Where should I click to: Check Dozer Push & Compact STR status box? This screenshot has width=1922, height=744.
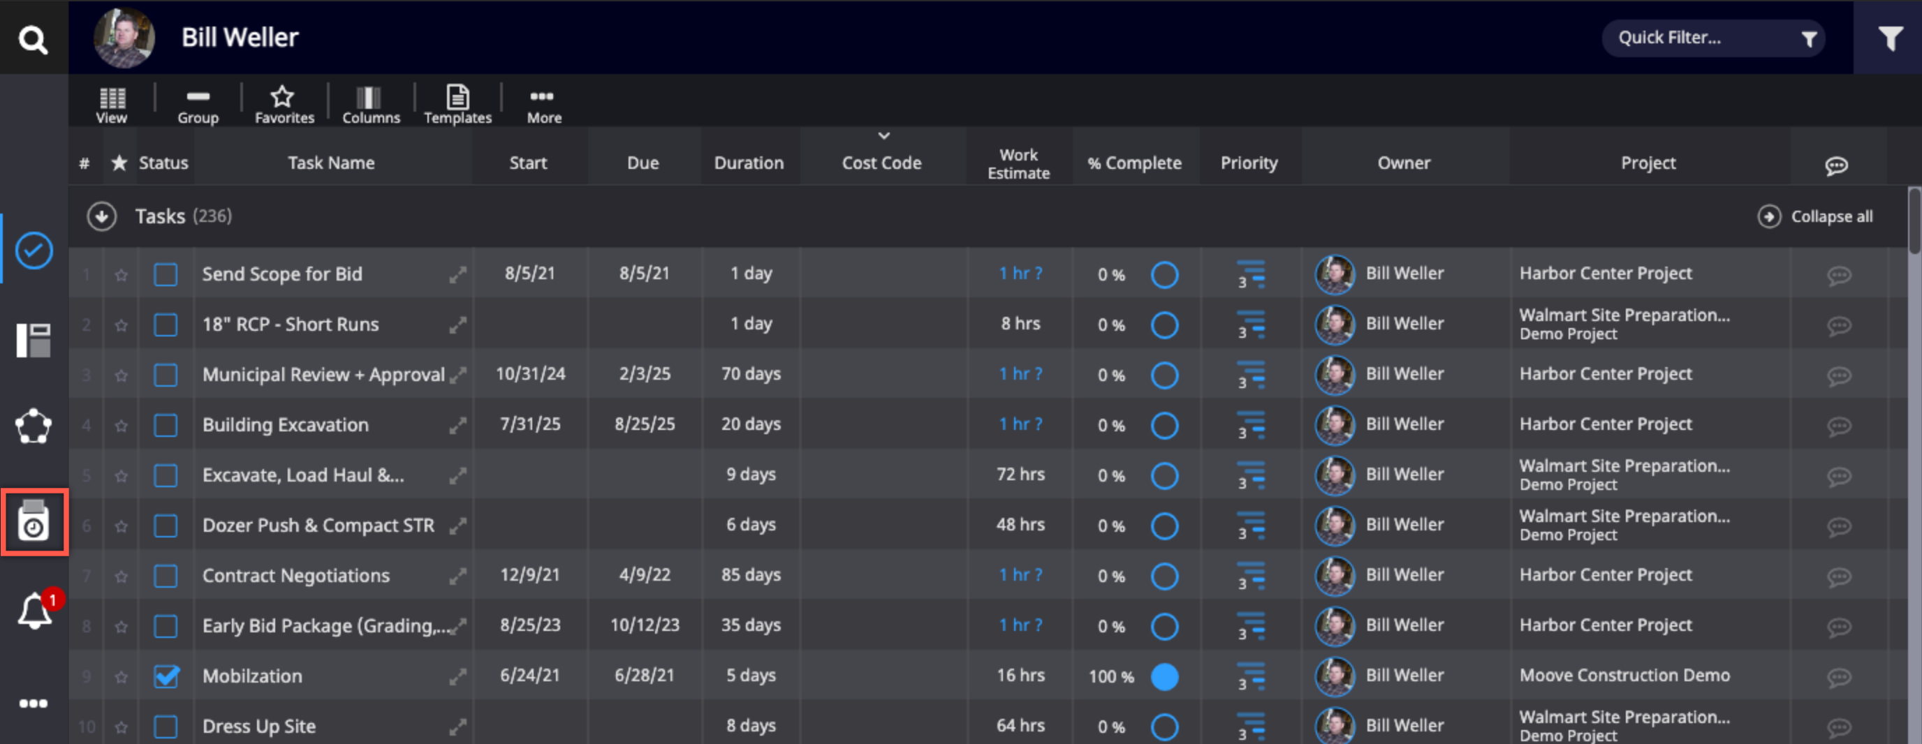click(x=166, y=526)
